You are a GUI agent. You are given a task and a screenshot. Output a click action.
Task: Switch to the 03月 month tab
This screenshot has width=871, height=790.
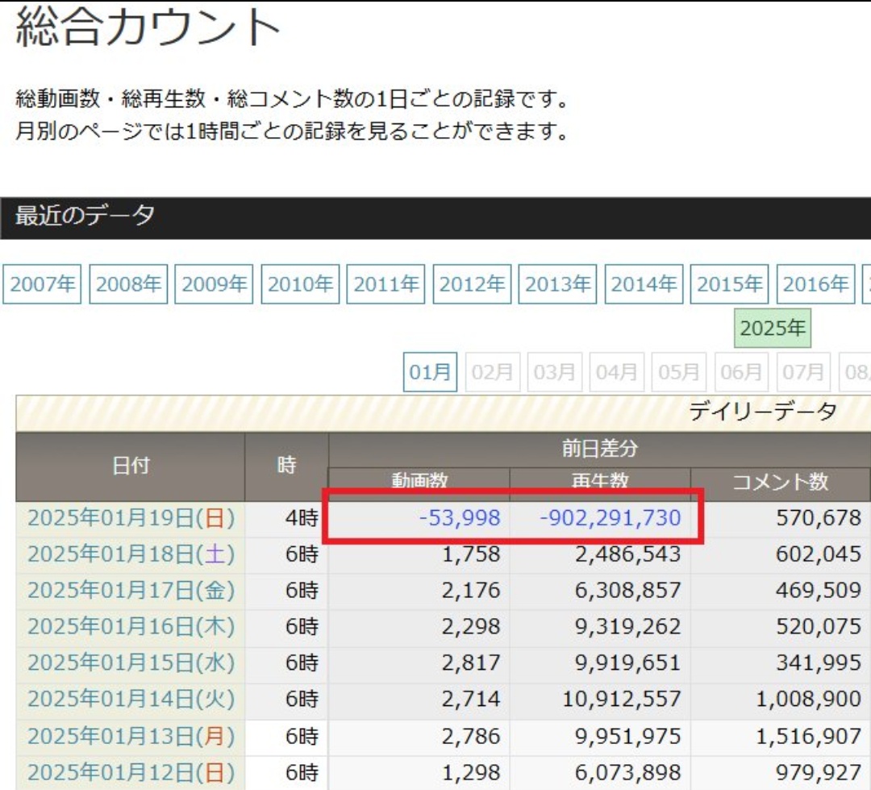pos(554,371)
